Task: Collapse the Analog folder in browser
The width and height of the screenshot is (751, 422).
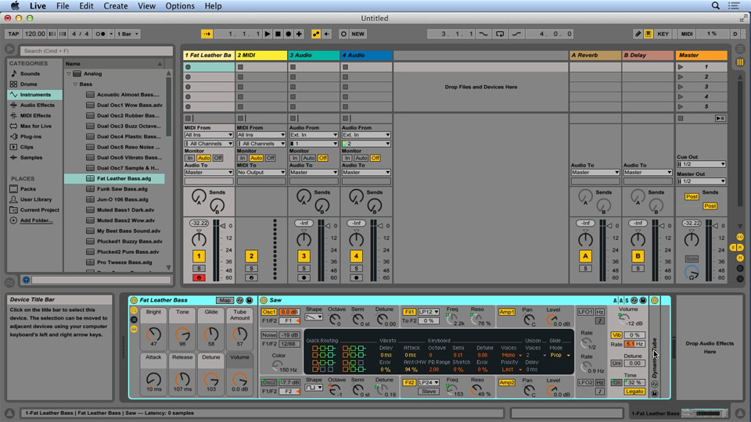Action: (69, 73)
